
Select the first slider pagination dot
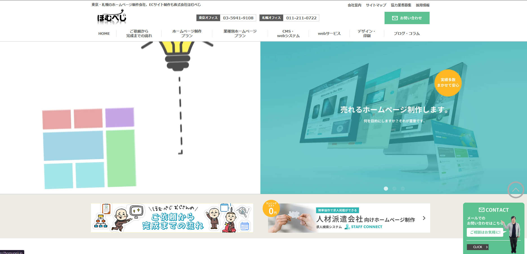[386, 189]
